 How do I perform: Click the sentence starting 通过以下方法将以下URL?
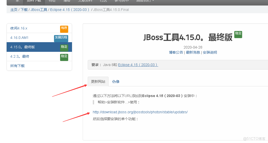point(145,96)
